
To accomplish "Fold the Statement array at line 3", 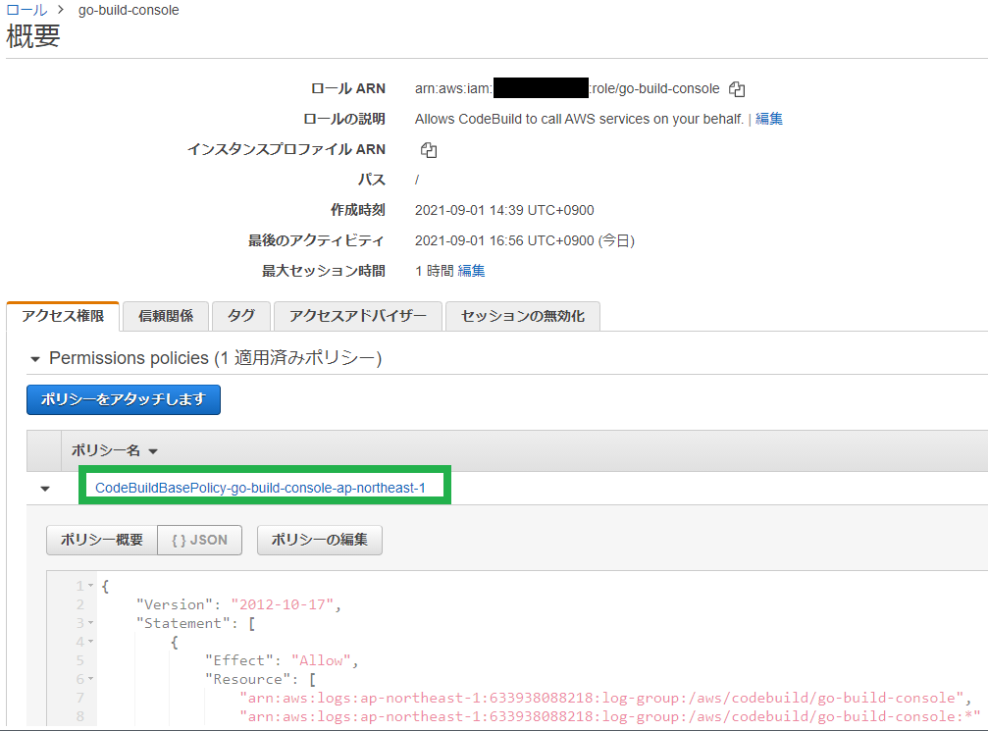I will click(90, 623).
